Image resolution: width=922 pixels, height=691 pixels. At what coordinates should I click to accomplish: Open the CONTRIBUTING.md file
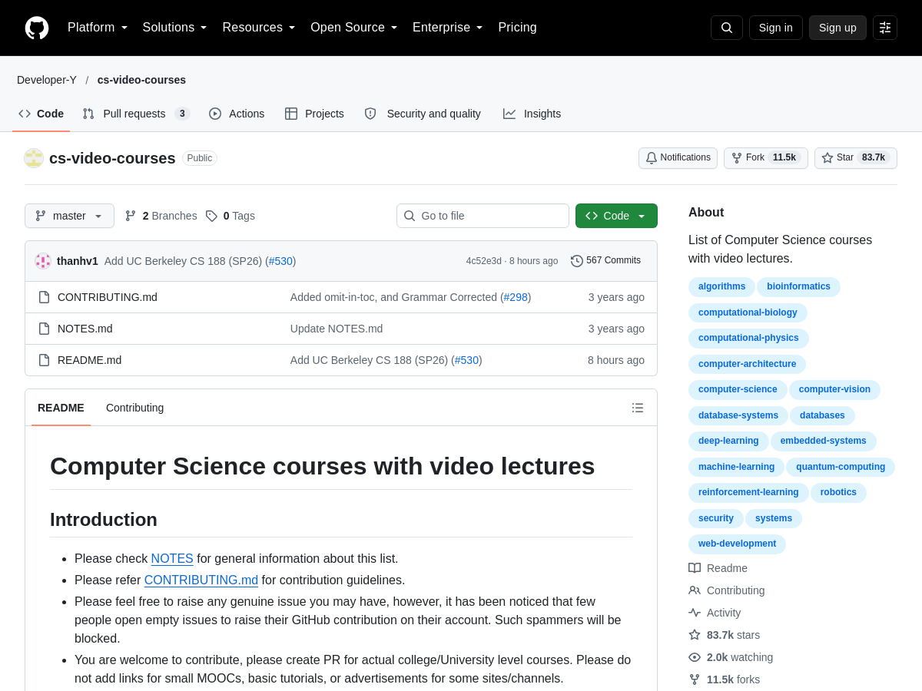point(108,297)
